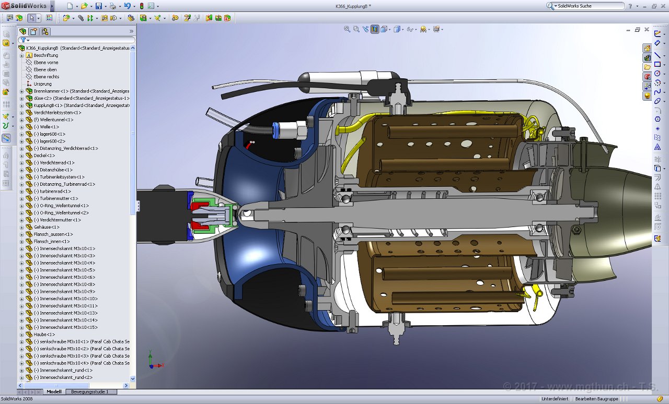This screenshot has width=669, height=404.
Task: Open the File Explorer task pane folder
Action: [x=647, y=67]
